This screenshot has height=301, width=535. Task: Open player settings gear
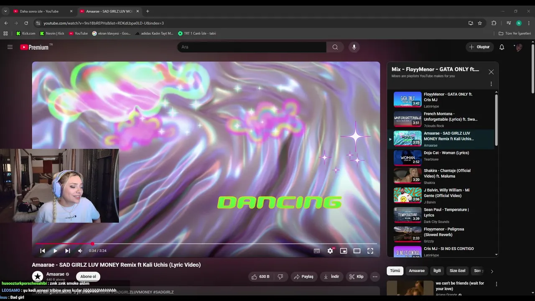tap(330, 251)
